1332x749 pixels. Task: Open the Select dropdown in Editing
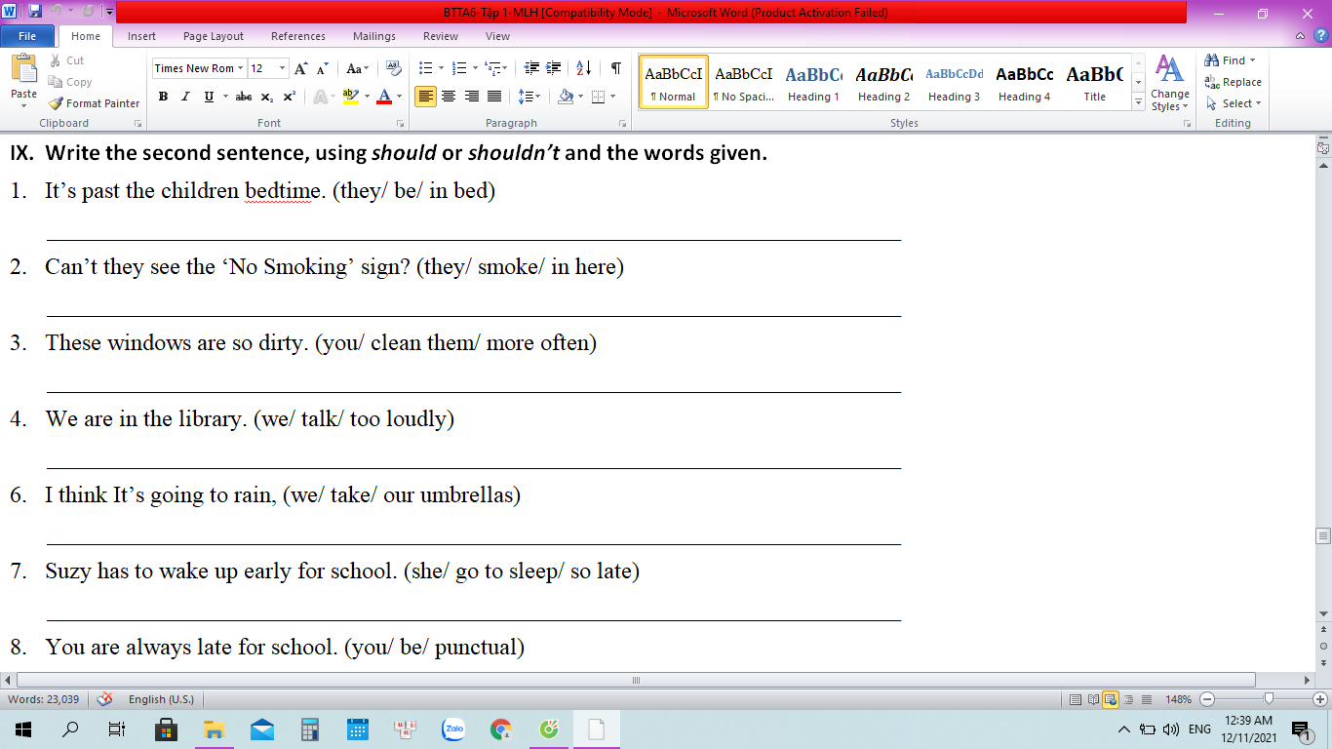pyautogui.click(x=1234, y=103)
